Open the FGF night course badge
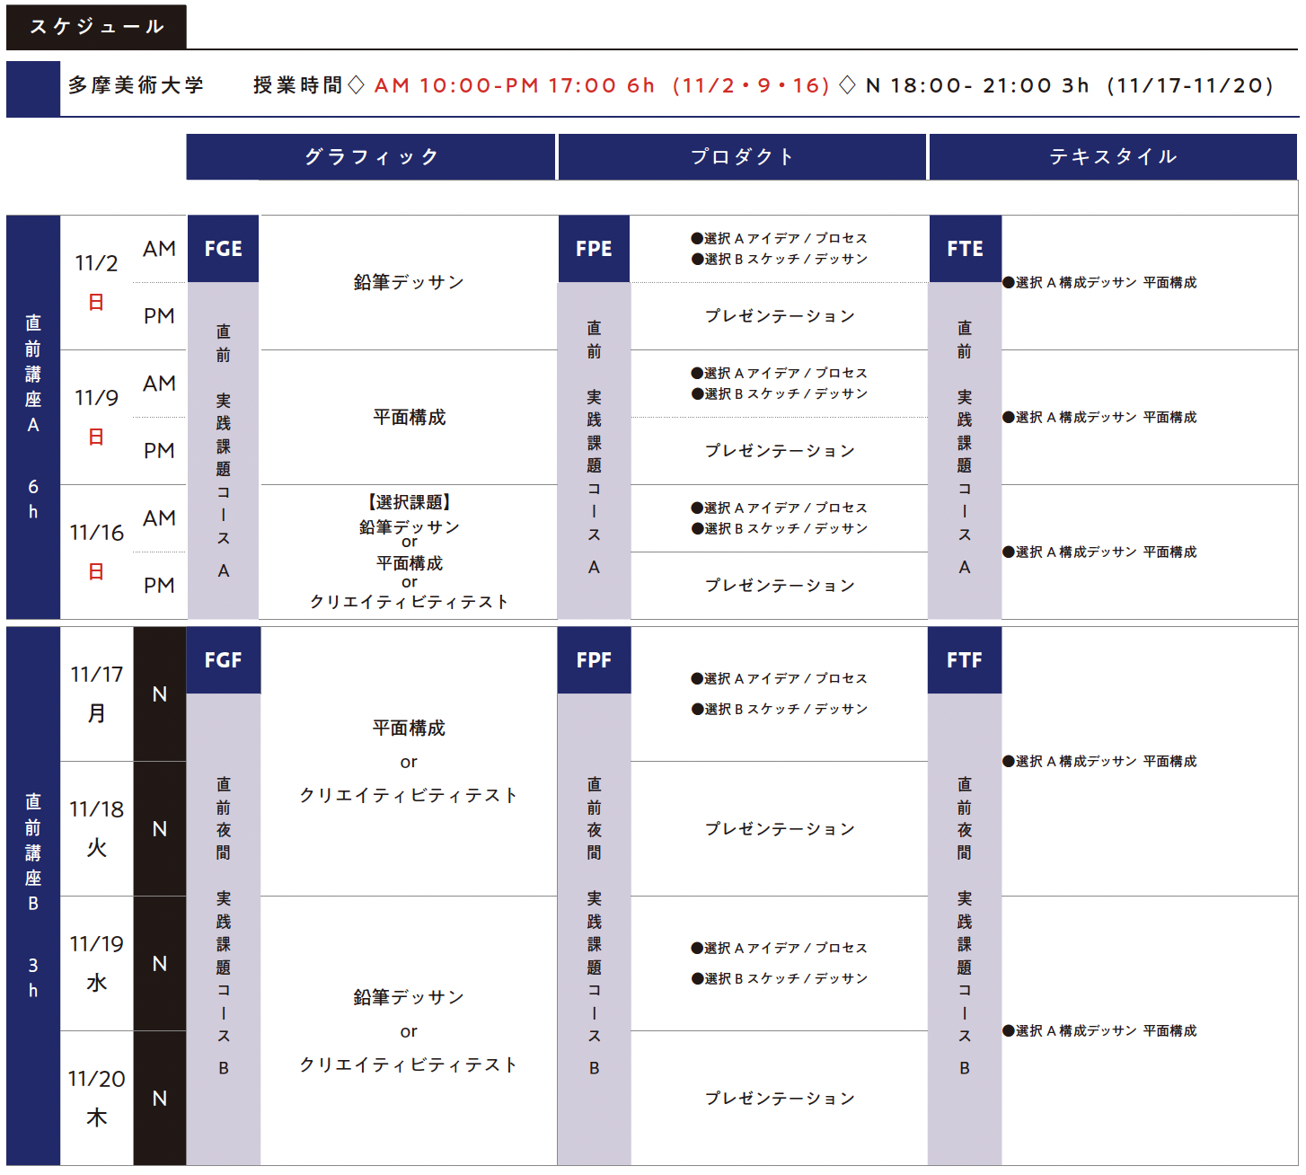1306x1175 pixels. 223,660
